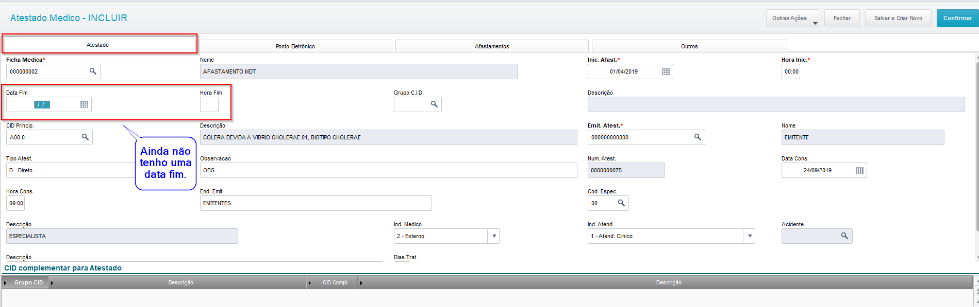The image size is (979, 307).
Task: Click the Fechar button
Action: pyautogui.click(x=842, y=18)
